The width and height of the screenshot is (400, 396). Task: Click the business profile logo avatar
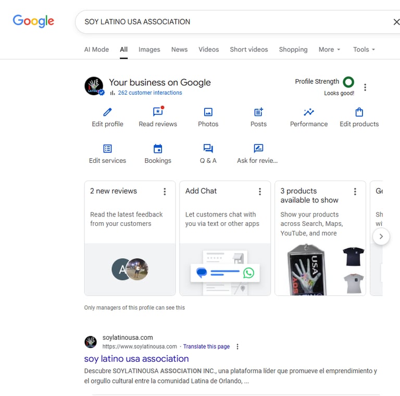94,86
